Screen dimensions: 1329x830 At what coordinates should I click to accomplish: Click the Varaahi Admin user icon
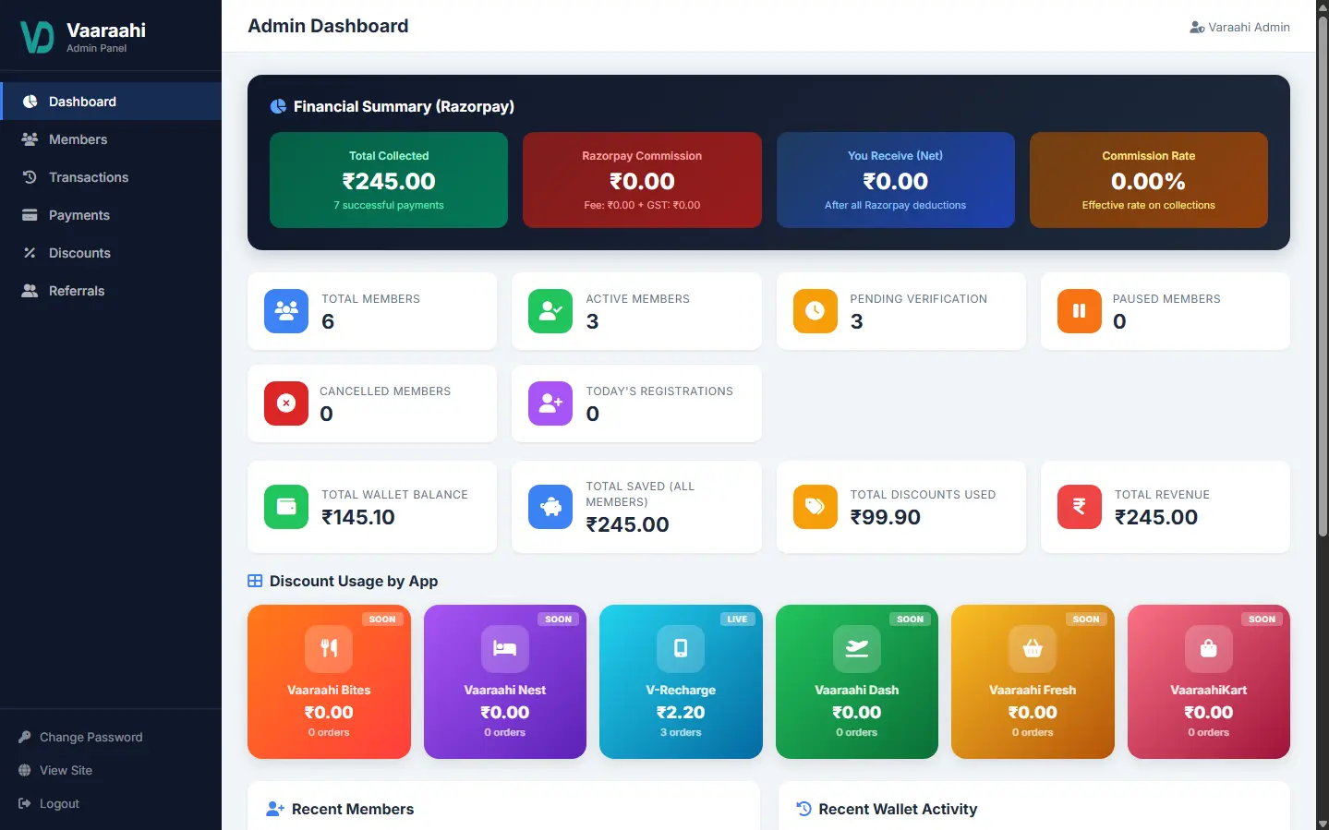pyautogui.click(x=1197, y=27)
